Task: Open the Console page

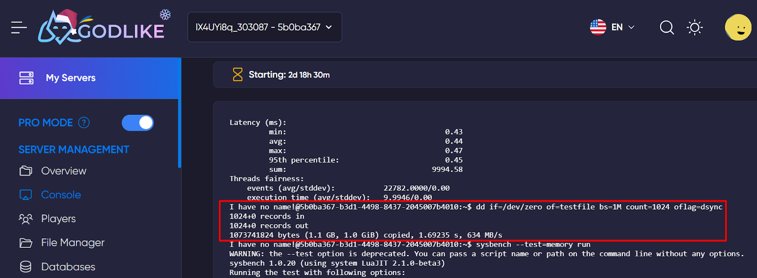Action: (61, 195)
